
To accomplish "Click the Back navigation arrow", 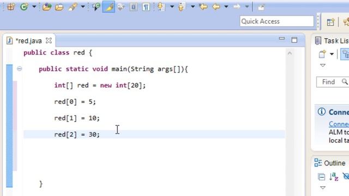I will tap(216, 7).
